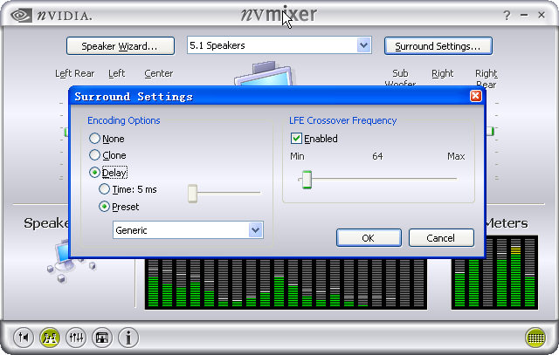Expand the Generic preset dropdown

tap(256, 230)
